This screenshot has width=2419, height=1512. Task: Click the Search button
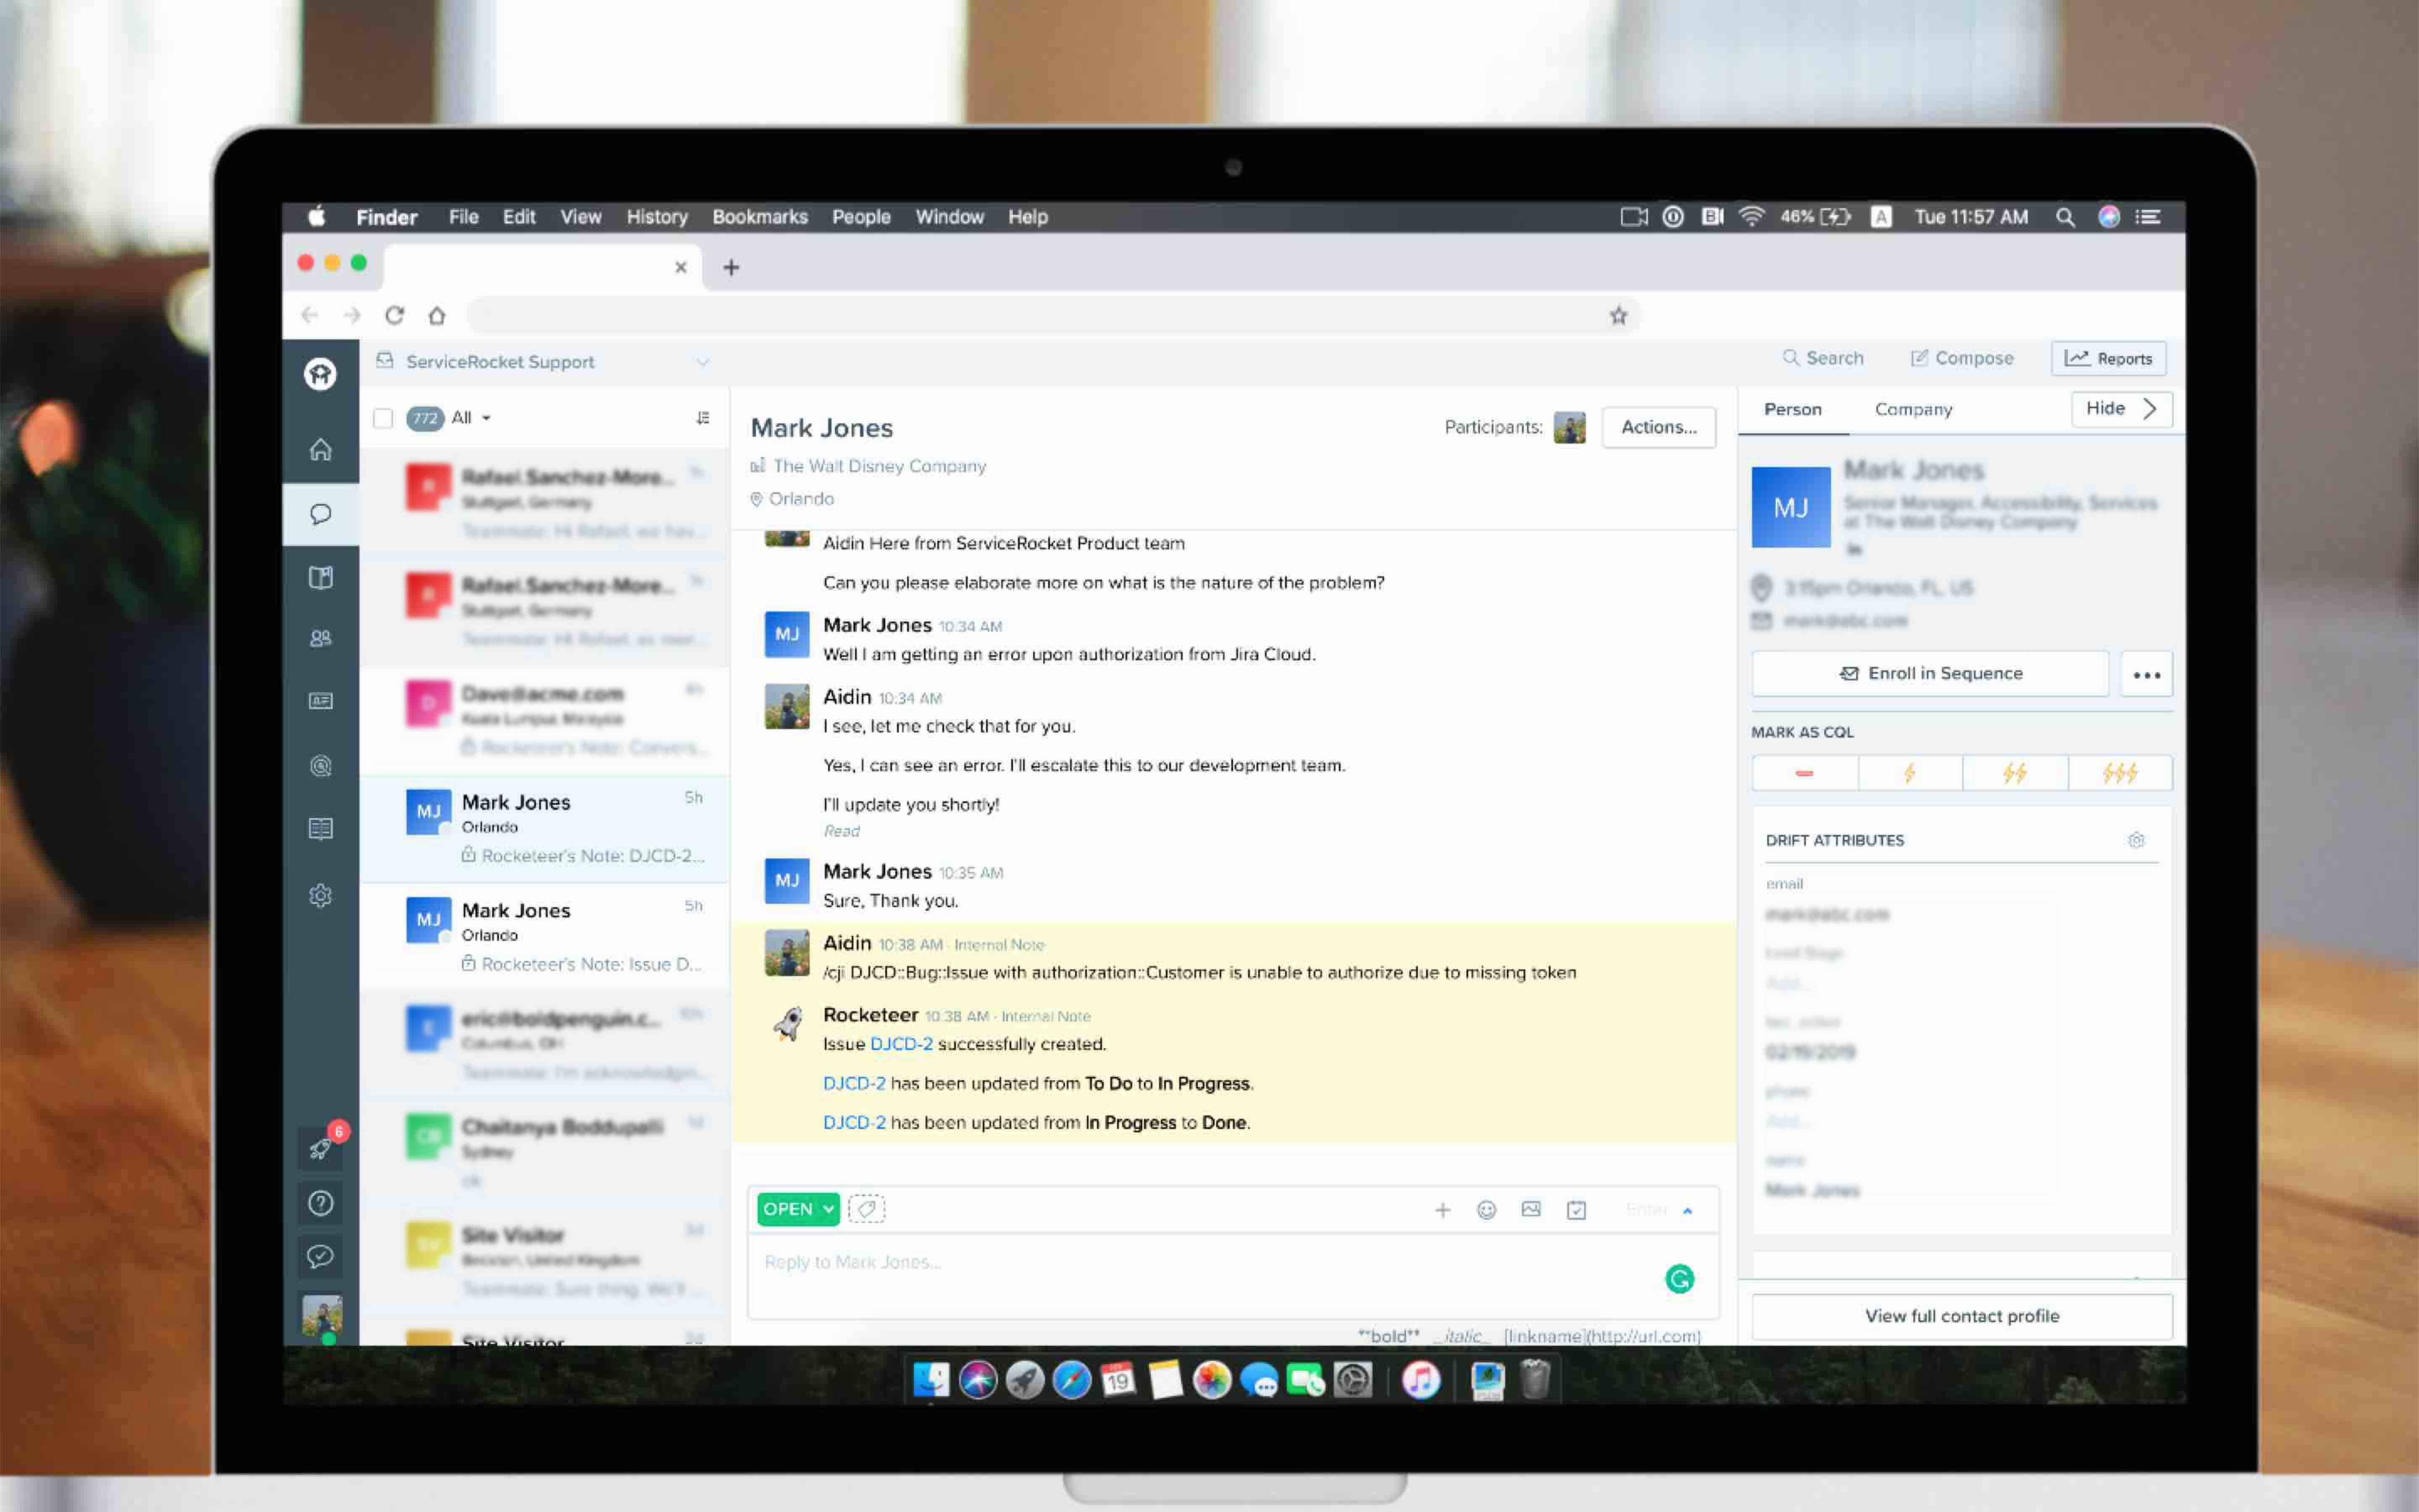[1823, 358]
